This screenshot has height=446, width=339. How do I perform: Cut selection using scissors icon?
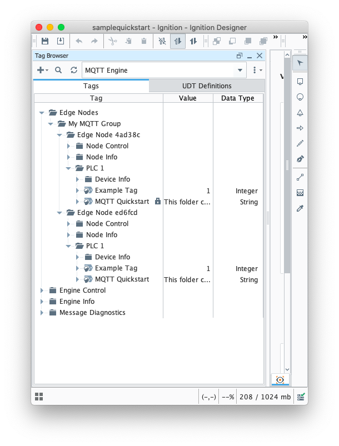click(113, 41)
